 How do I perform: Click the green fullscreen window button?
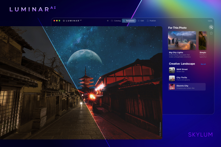59,21
